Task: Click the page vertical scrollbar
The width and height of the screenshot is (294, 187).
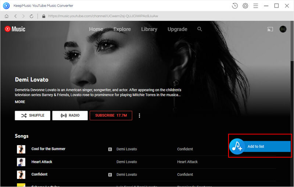Action: [x=292, y=41]
